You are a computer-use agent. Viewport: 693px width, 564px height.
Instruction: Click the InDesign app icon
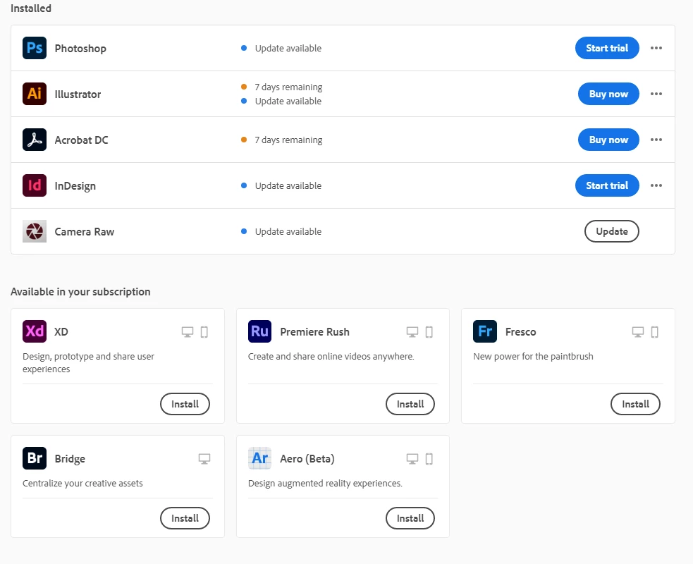(35, 185)
